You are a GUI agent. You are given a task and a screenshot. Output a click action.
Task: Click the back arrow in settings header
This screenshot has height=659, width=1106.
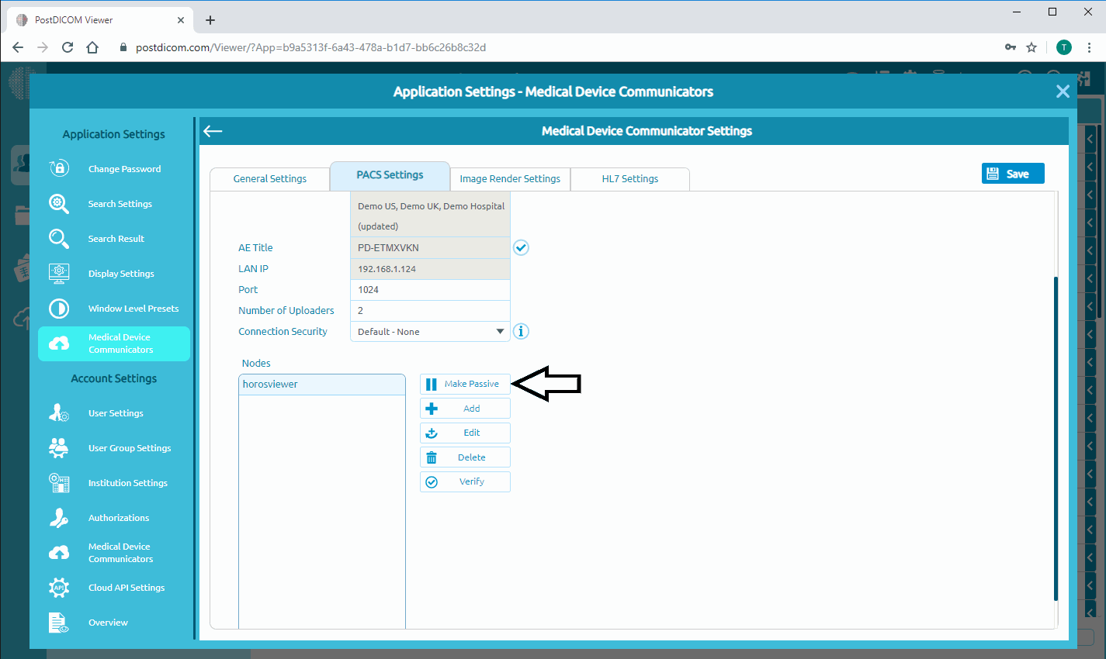click(213, 131)
